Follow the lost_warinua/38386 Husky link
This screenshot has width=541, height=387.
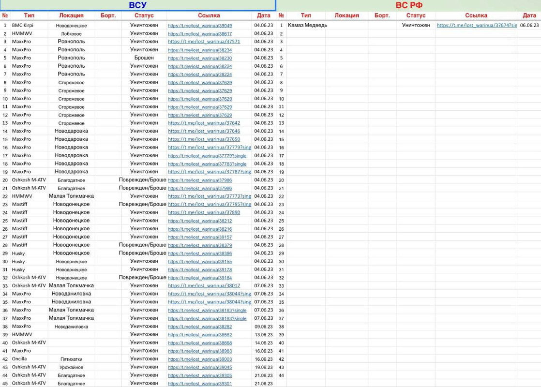(x=200, y=253)
